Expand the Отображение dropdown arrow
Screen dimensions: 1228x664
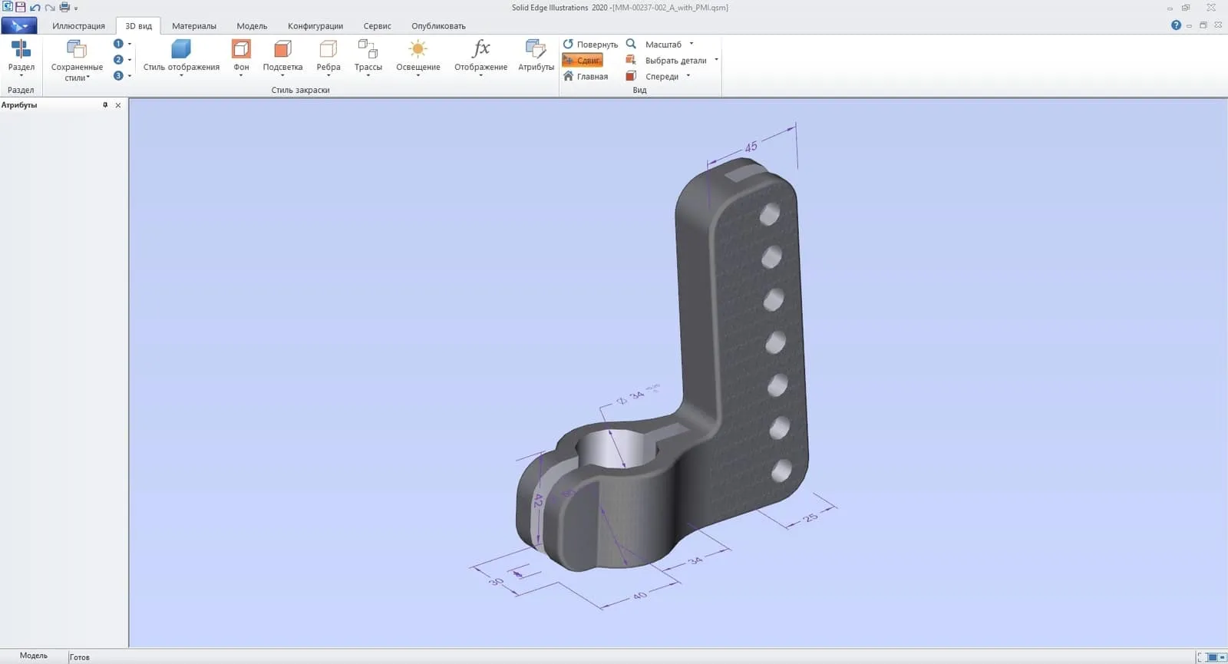tap(480, 75)
